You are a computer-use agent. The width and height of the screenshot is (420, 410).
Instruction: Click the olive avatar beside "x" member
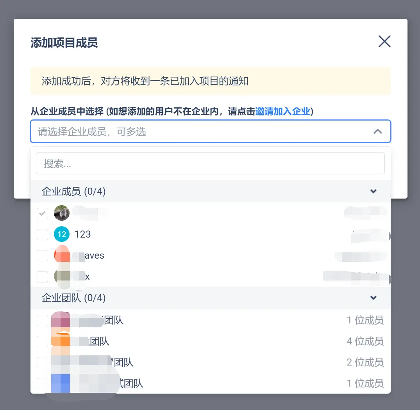62,277
